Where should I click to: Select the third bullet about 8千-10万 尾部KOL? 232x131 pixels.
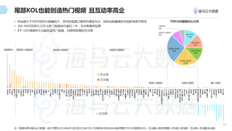55,31
